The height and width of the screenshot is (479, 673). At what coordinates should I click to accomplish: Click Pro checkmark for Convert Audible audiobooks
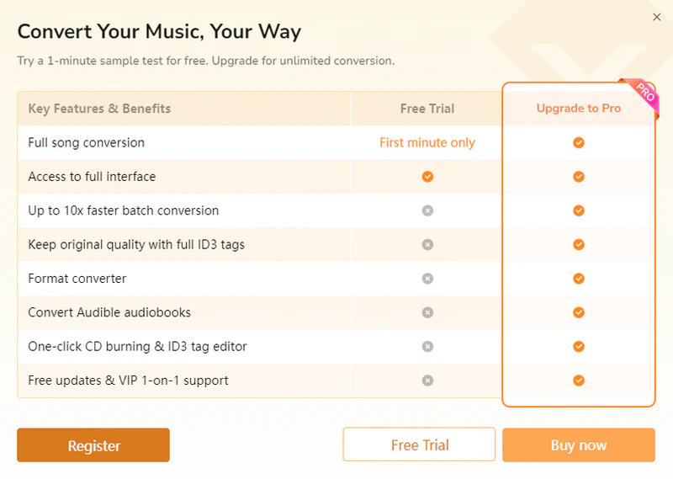point(579,312)
